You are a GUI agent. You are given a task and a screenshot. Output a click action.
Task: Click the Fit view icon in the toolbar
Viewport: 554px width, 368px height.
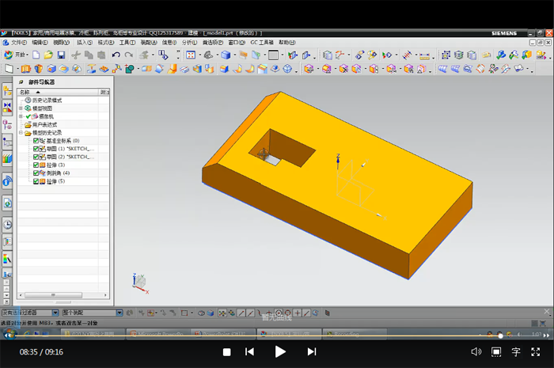click(190, 55)
